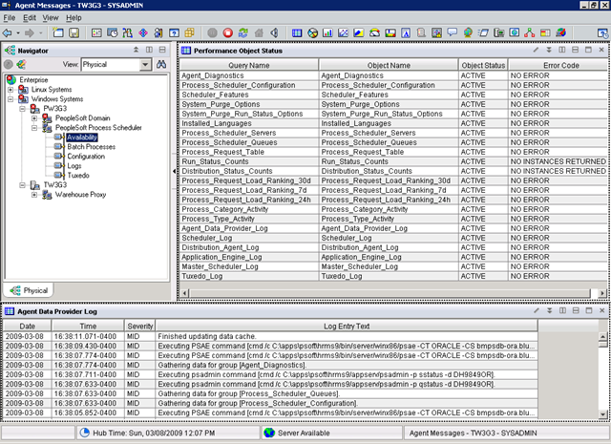Open the Help menu

pyautogui.click(x=74, y=18)
